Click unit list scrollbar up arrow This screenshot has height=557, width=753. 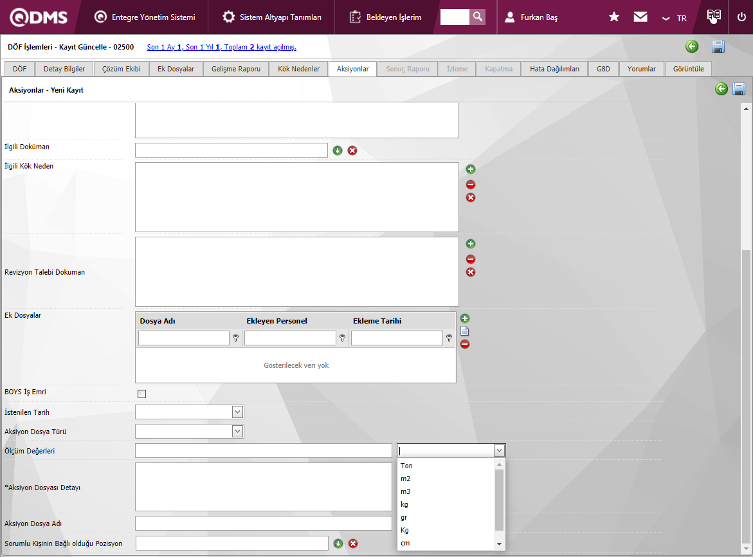500,464
